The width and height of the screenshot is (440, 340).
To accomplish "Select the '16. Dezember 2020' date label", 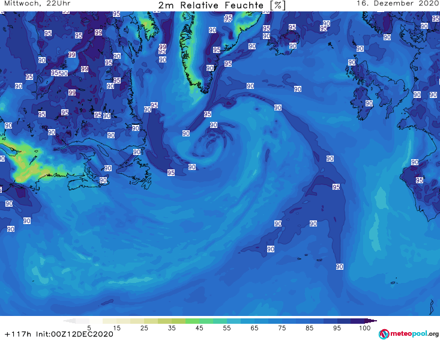I will point(398,4).
